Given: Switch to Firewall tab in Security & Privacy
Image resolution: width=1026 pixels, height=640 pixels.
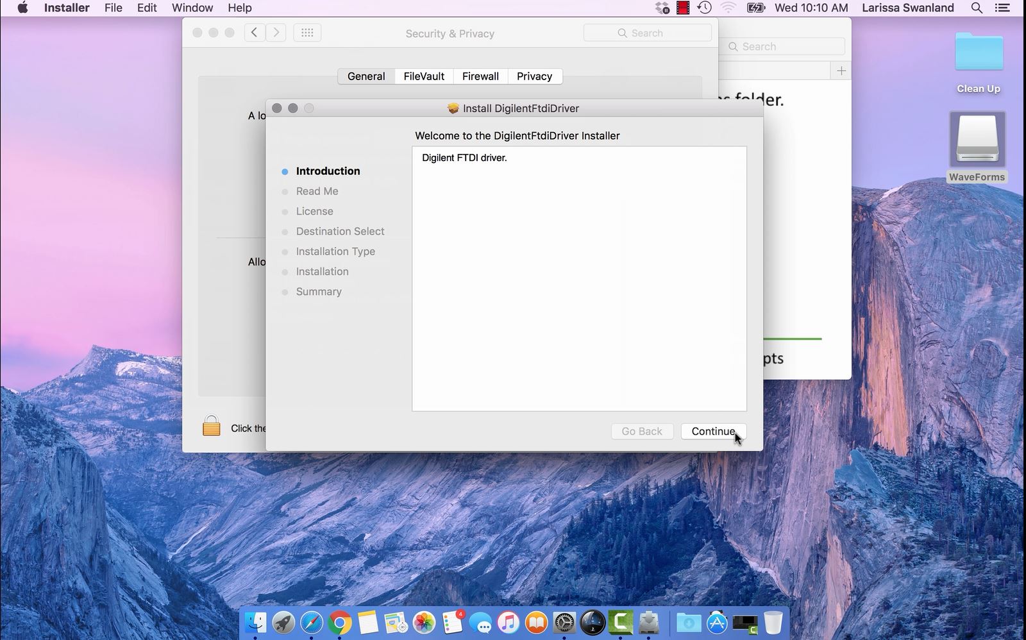Looking at the screenshot, I should [480, 76].
